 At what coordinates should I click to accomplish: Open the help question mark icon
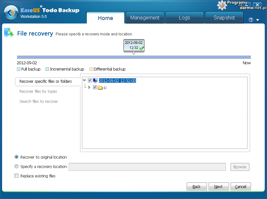point(251,20)
